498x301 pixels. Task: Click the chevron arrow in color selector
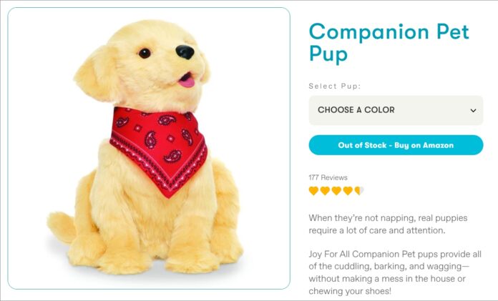click(x=473, y=111)
